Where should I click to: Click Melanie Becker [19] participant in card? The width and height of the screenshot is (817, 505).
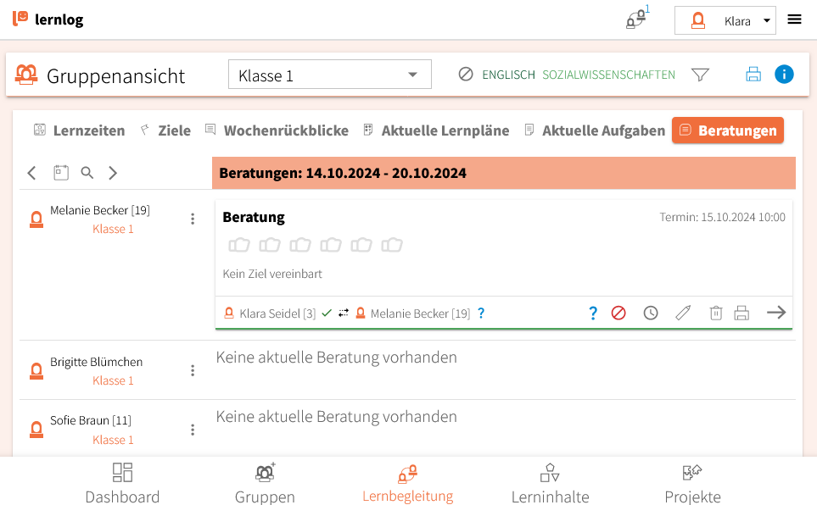coord(420,314)
